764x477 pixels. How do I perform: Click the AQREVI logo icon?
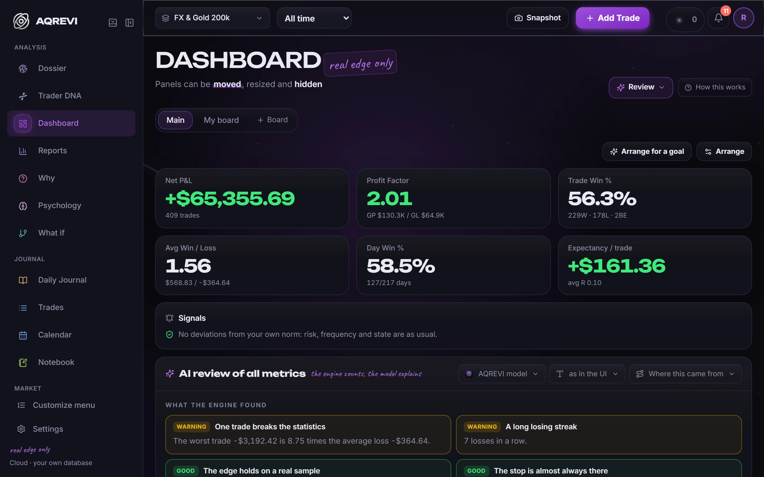(x=21, y=21)
